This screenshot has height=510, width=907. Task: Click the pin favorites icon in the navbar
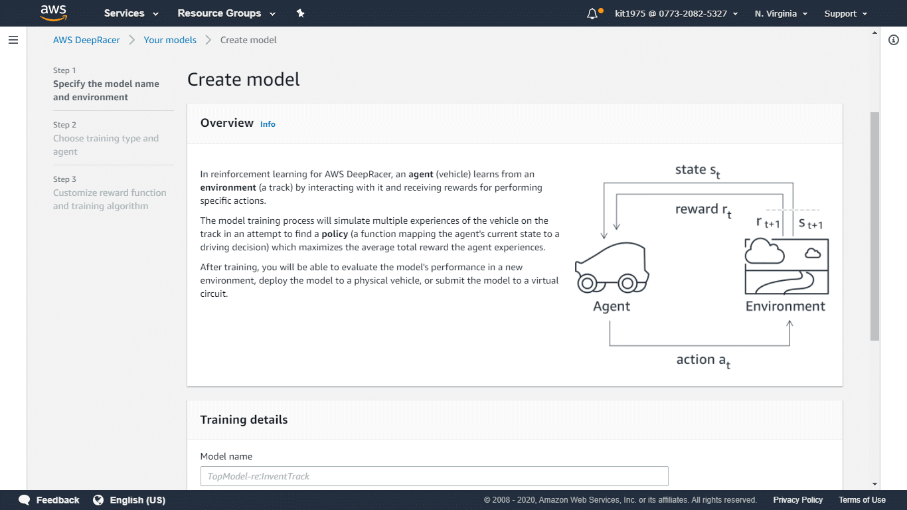tap(300, 13)
